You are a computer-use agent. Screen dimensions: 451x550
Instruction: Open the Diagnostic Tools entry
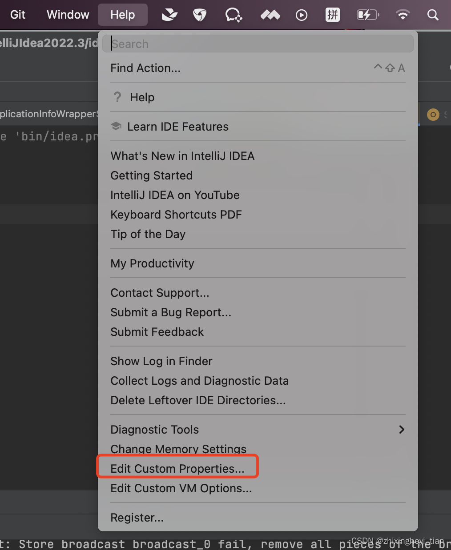click(x=258, y=430)
